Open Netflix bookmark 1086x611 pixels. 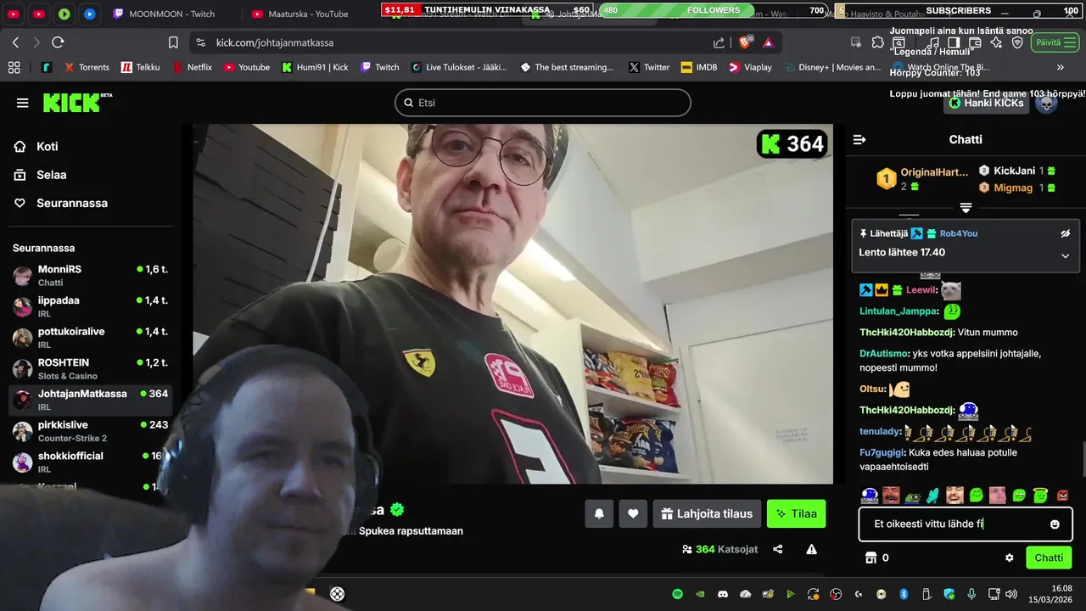tap(192, 67)
